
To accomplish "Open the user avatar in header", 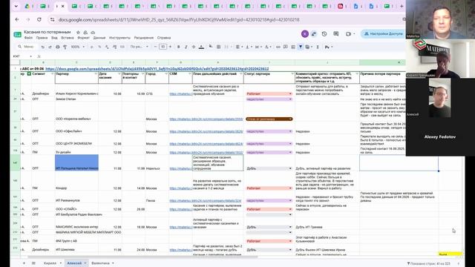I will pyautogui.click(x=305, y=34).
